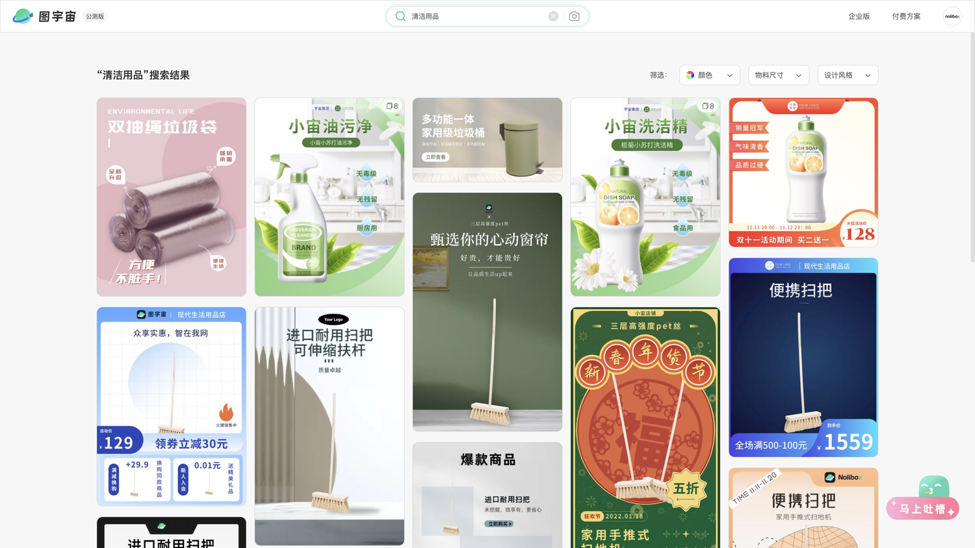Open the 多功能一体家用级垃圾桶 banner template

click(487, 140)
